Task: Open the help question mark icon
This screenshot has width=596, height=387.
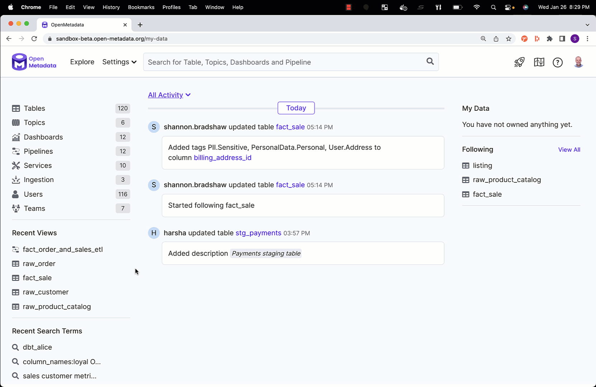Action: coord(557,62)
